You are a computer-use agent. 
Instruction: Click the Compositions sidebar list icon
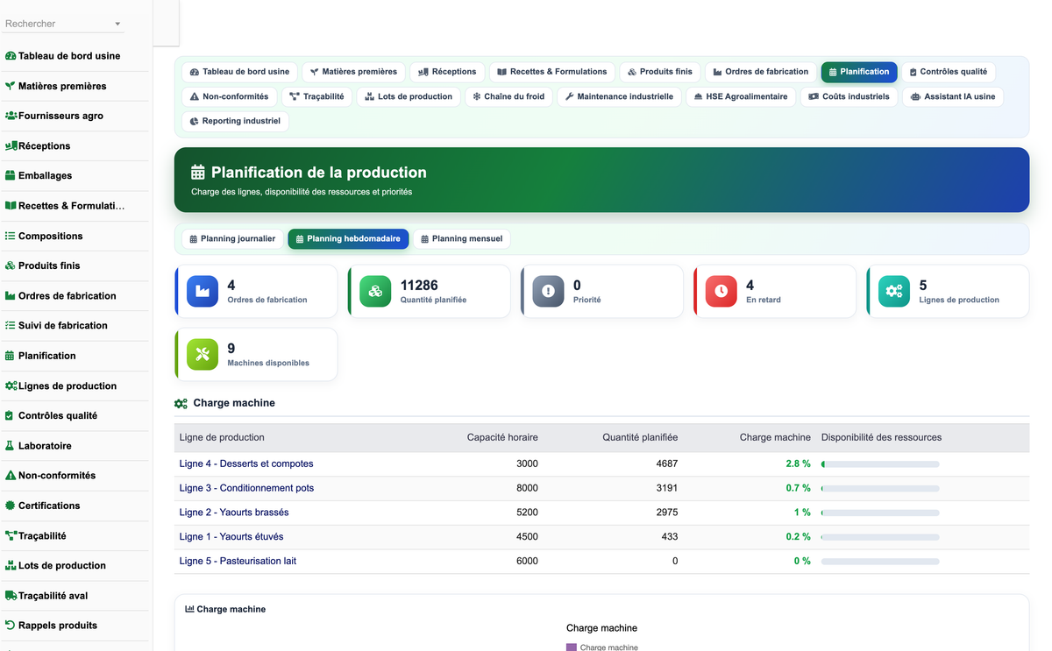(x=11, y=236)
